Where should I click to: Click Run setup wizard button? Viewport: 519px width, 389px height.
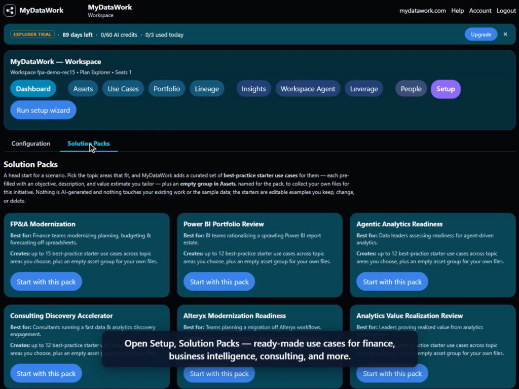click(x=44, y=110)
